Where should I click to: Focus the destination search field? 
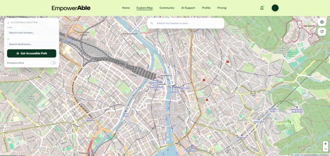(x=32, y=44)
